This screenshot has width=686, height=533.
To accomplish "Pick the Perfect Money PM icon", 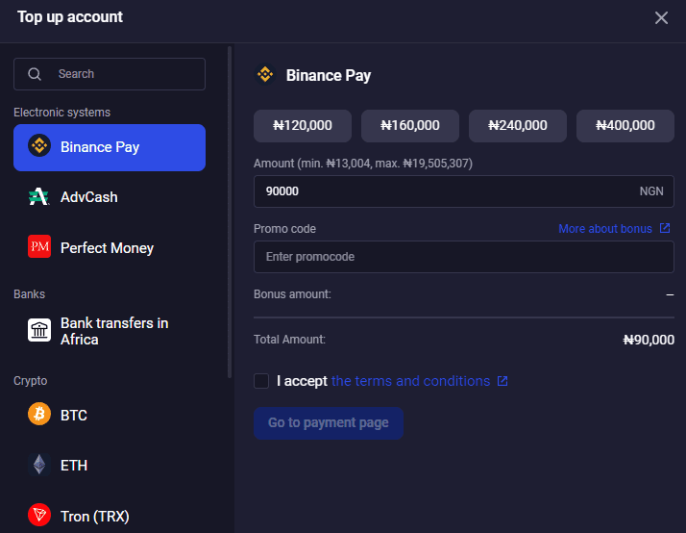I will pos(39,246).
